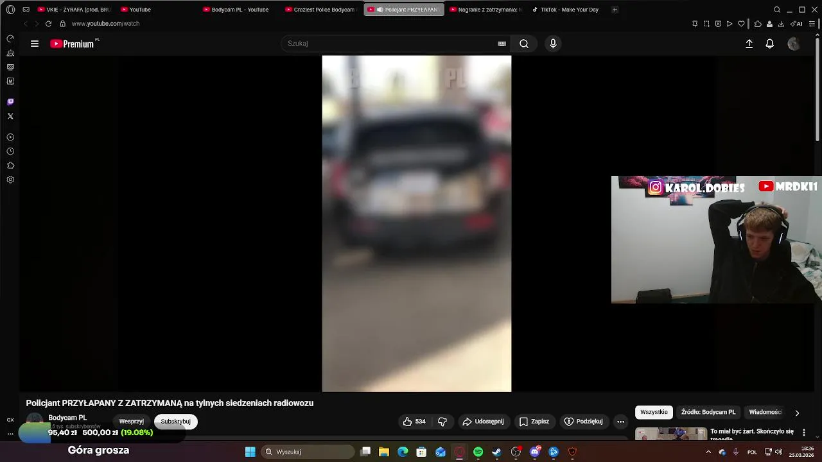Expand filter chips with right chevron

797,413
